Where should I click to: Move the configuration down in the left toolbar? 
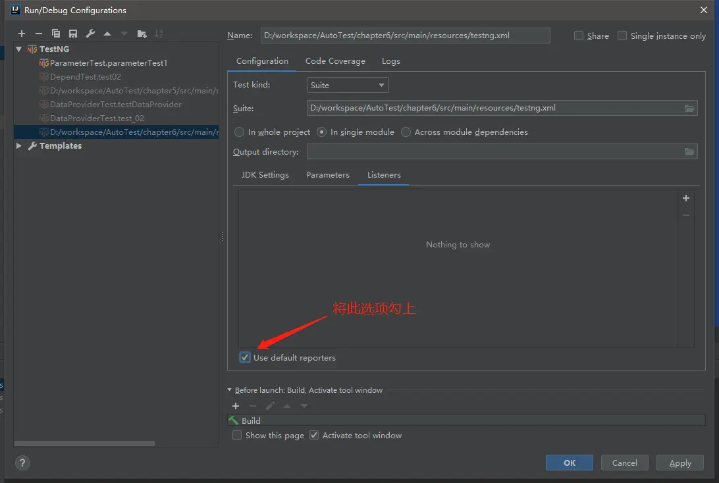click(x=124, y=34)
